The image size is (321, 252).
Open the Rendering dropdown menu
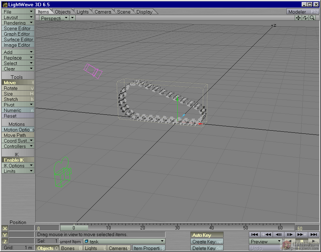coord(18,23)
